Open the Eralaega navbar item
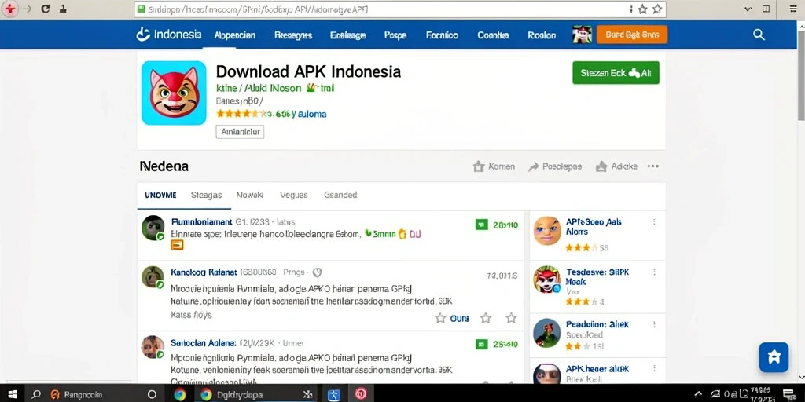Viewport: 805px width, 402px height. [348, 35]
